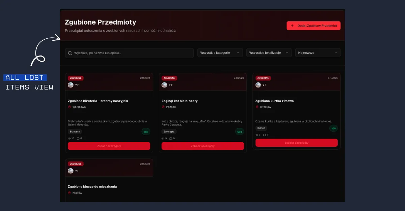Click comments bubble icon on kurtka zimowa card
405x211 pixels.
point(265,135)
